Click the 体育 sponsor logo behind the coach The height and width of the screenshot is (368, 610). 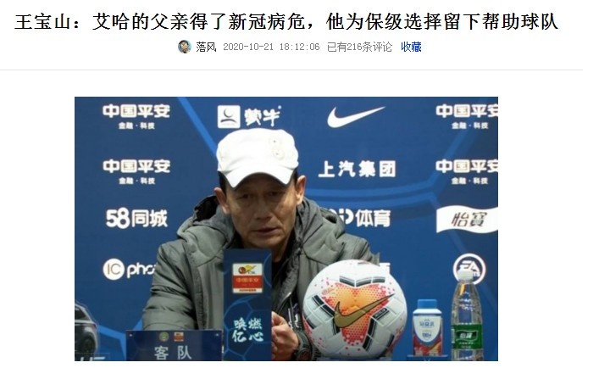coord(360,217)
